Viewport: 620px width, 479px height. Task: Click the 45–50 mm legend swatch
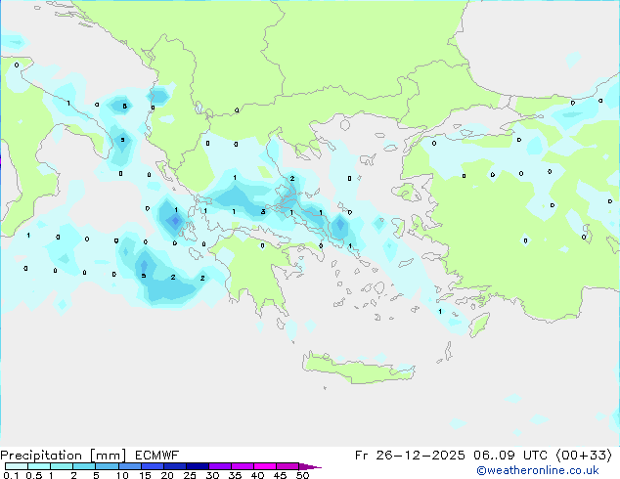(x=288, y=466)
